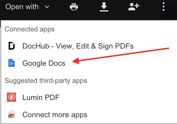Click the Chrome Web Store bag icon
The image size is (177, 124).
[11, 115]
